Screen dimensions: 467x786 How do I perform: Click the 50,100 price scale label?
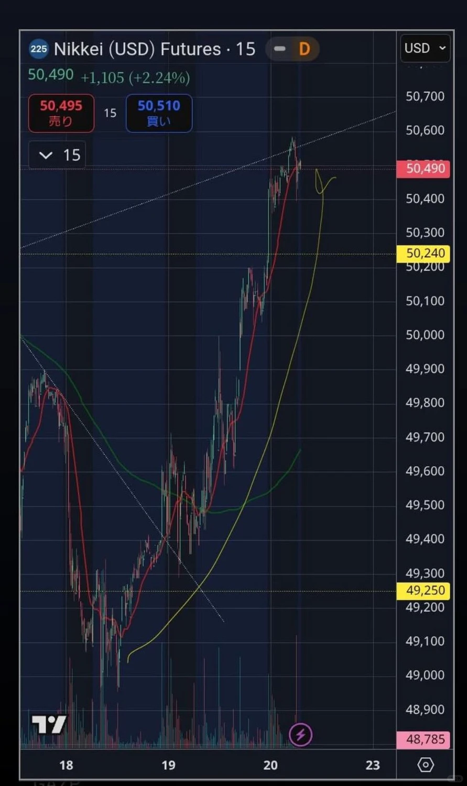click(425, 301)
